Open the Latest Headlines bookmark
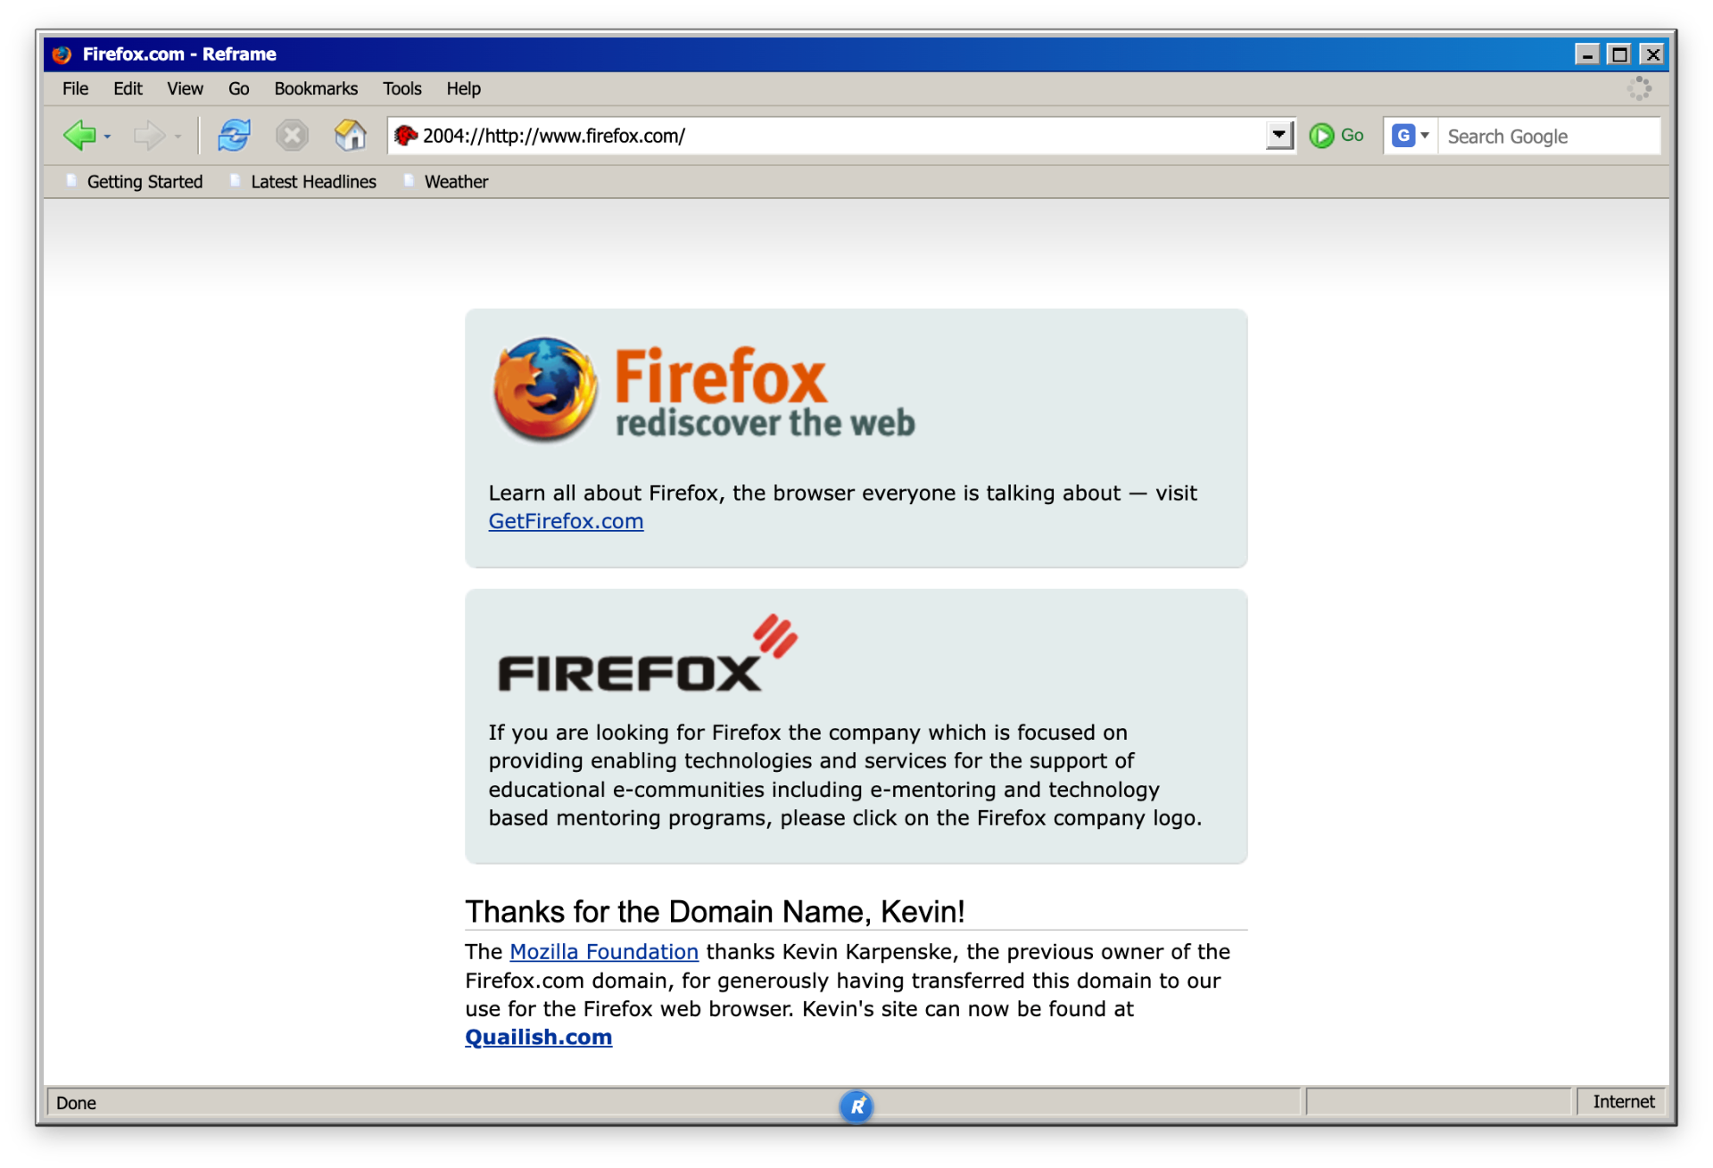This screenshot has width=1713, height=1168. coord(303,181)
